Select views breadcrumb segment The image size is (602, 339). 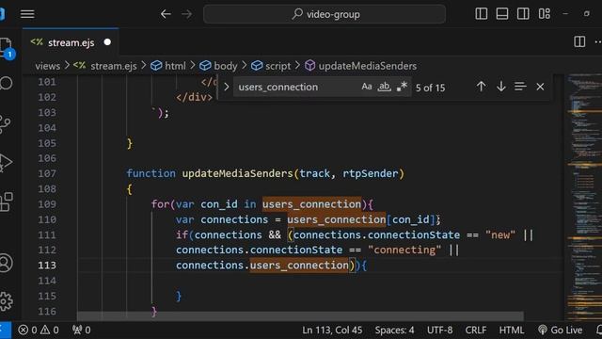coord(48,66)
